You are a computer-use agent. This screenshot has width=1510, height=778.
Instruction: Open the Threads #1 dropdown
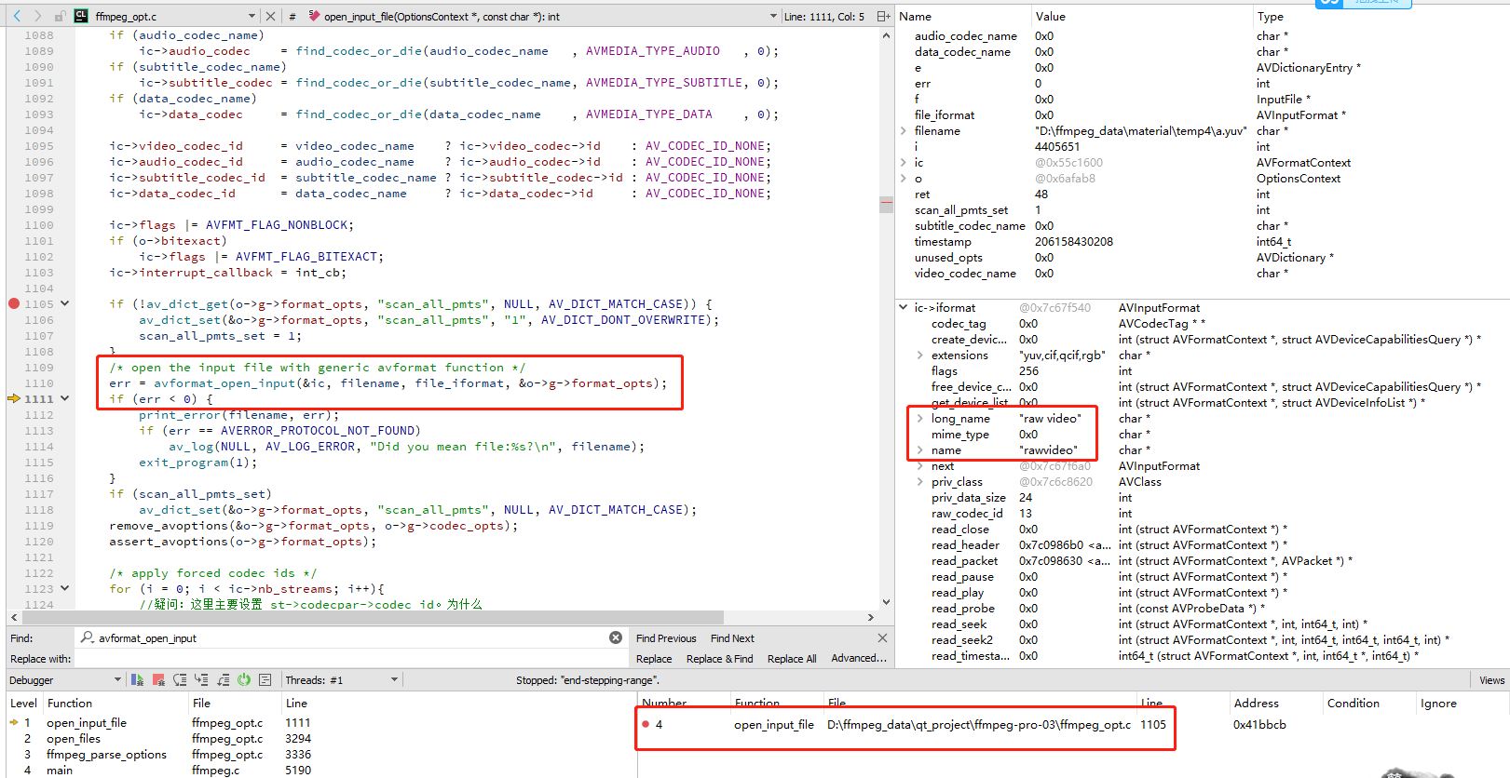[x=394, y=680]
